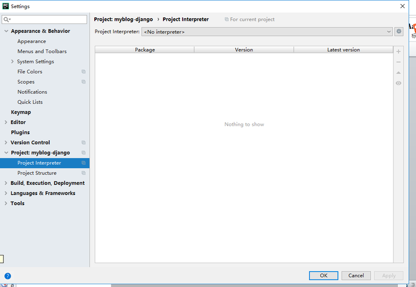The width and height of the screenshot is (416, 287).
Task: Open the Project Interpreter dropdown
Action: pos(267,32)
